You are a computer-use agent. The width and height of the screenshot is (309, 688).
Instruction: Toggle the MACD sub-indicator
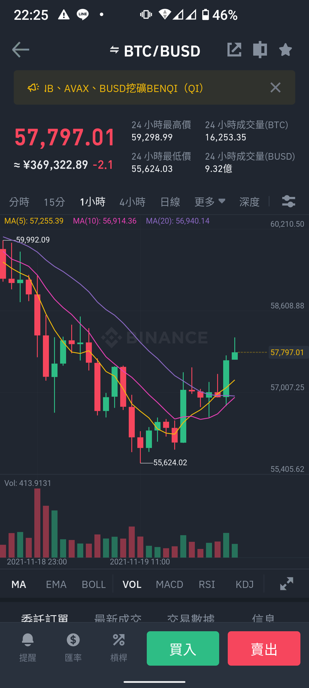[169, 585]
